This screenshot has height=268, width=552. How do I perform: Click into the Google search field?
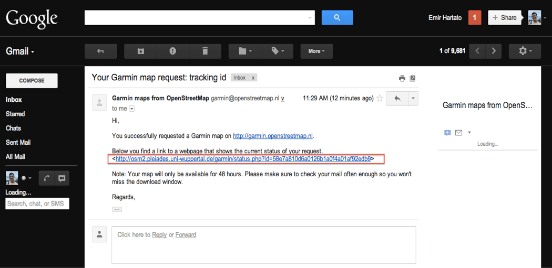pyautogui.click(x=195, y=17)
